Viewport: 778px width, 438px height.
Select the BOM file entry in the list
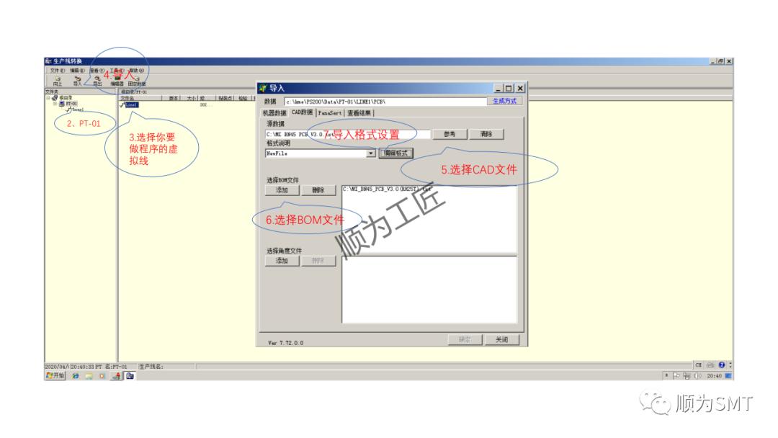click(387, 189)
